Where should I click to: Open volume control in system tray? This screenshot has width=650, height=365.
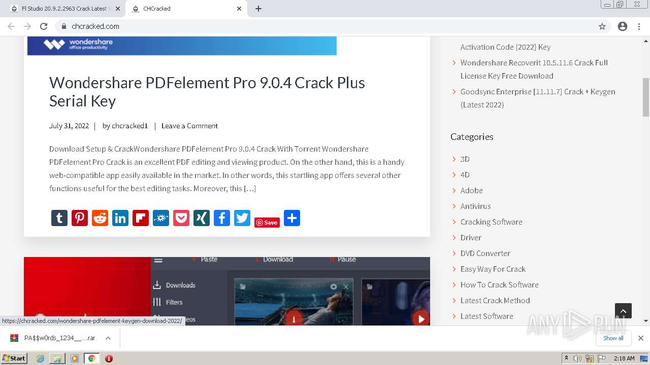578,358
